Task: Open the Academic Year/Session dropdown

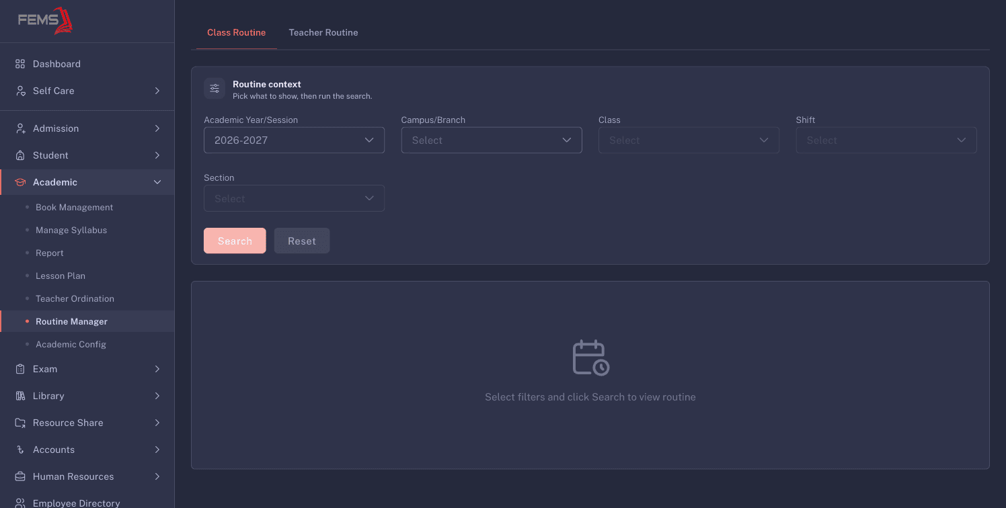Action: [x=294, y=140]
